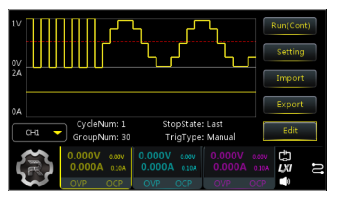This screenshot has width=339, height=198.
Task: Open the highlighted Edit button
Action: (x=290, y=131)
